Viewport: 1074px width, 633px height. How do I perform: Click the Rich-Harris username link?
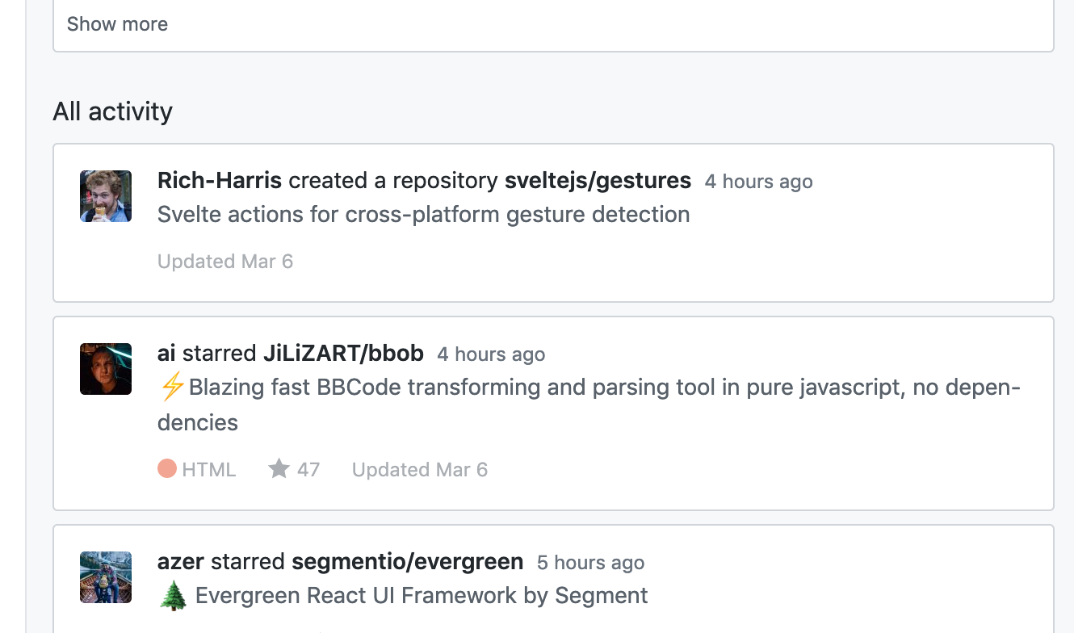pos(219,180)
